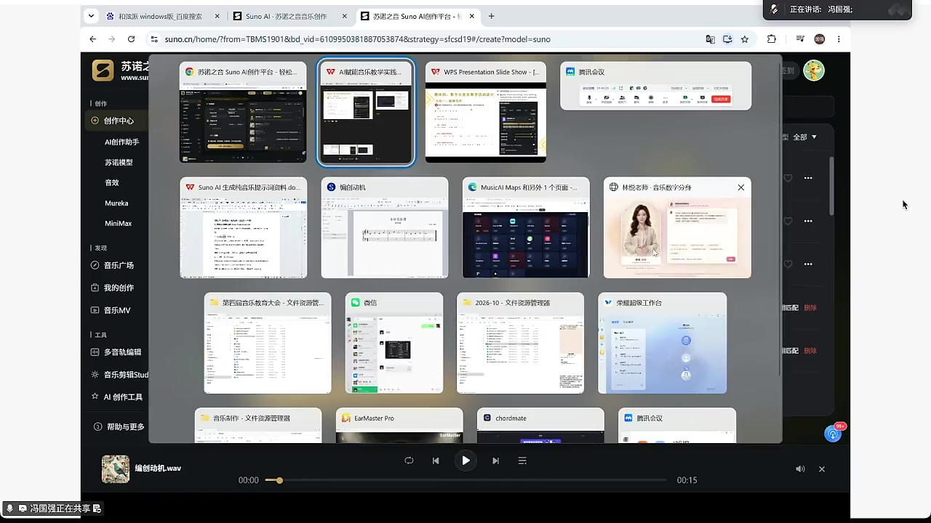This screenshot has width=931, height=523.
Task: Open AI创作助手 in the sidebar
Action: point(121,142)
